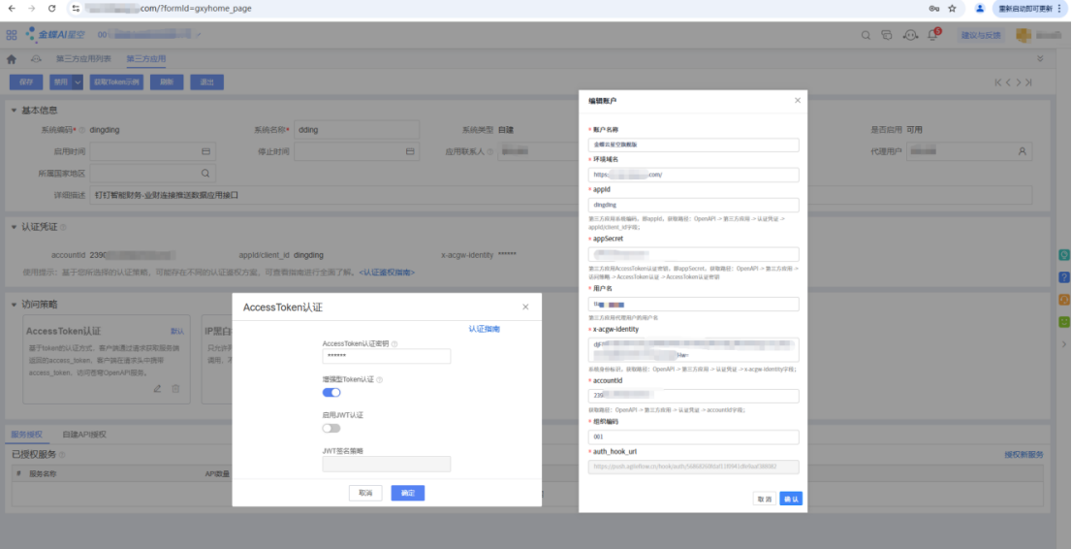Open the search magnifier in top header

[x=867, y=35]
